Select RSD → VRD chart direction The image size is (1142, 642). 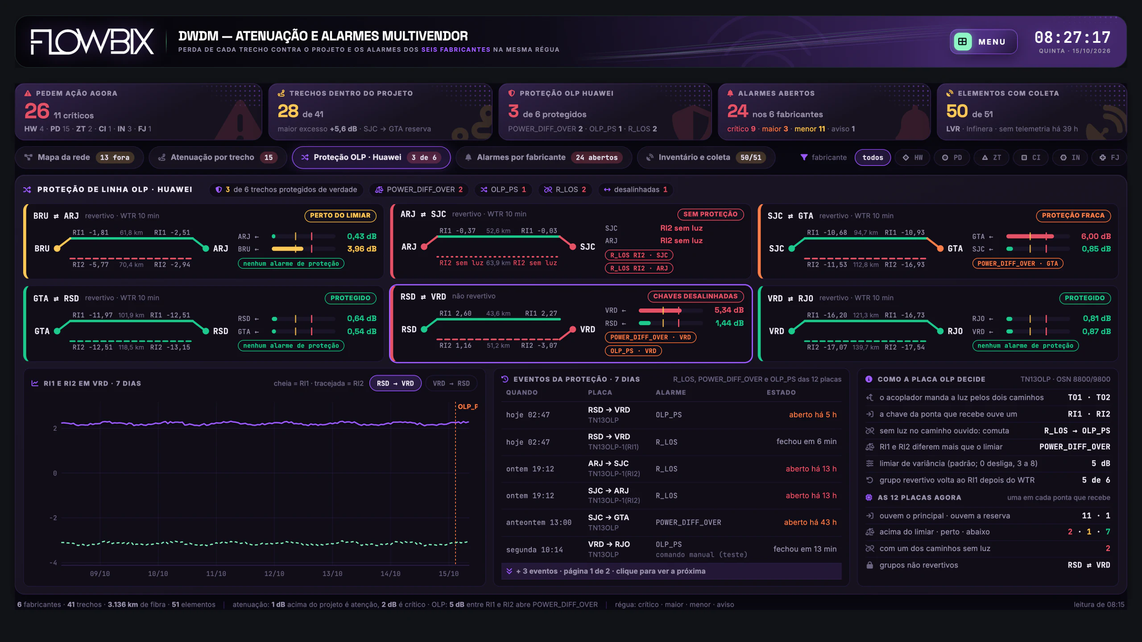click(395, 383)
